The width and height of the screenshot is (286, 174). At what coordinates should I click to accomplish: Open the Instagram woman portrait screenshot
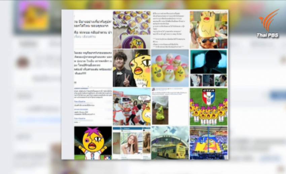point(132,143)
